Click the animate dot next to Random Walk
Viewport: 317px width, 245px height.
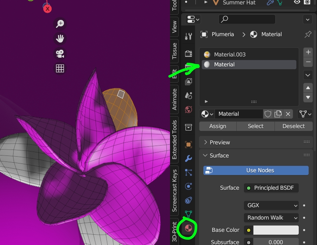coord(304,218)
